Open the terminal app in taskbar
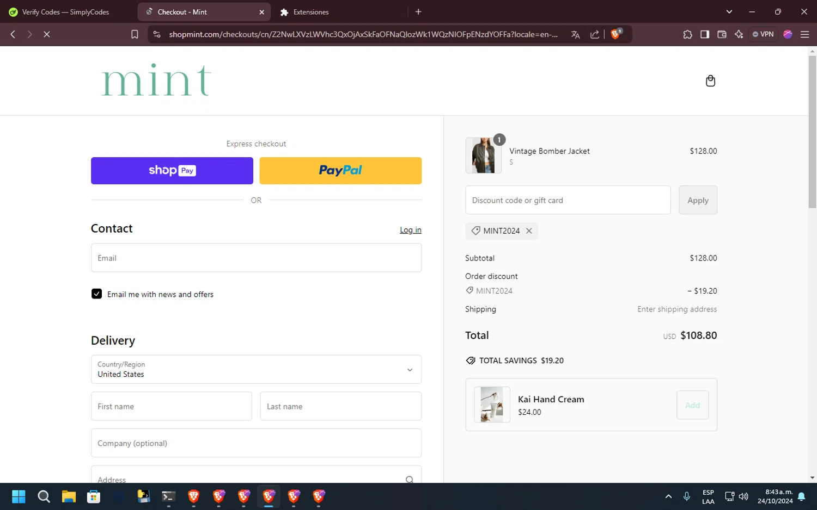 coord(168,496)
